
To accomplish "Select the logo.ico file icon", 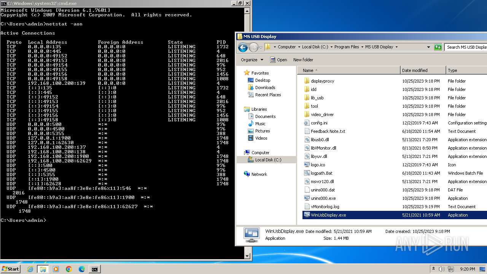I will [x=307, y=165].
